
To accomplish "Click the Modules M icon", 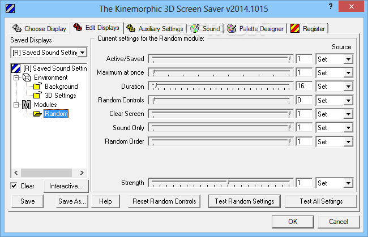I will pyautogui.click(x=26, y=105).
